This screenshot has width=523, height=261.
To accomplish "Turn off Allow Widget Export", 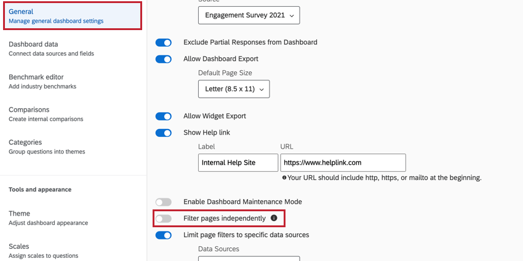I will coord(163,116).
